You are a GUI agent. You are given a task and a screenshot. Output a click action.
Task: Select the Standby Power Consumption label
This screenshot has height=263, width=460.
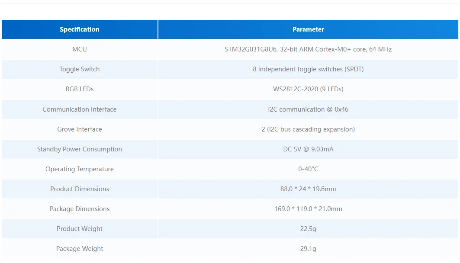click(x=80, y=149)
